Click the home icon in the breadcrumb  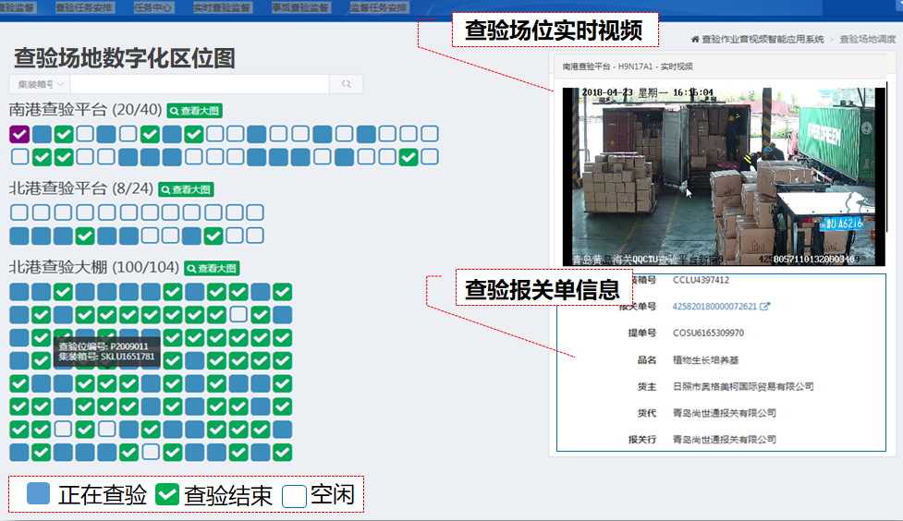695,39
